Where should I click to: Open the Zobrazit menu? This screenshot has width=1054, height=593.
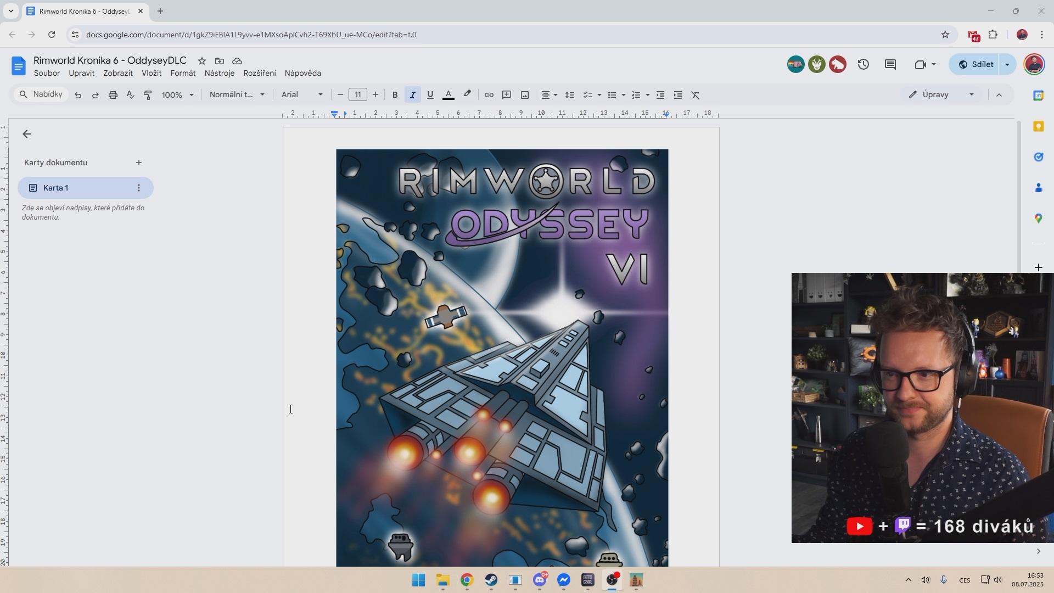pos(118,73)
